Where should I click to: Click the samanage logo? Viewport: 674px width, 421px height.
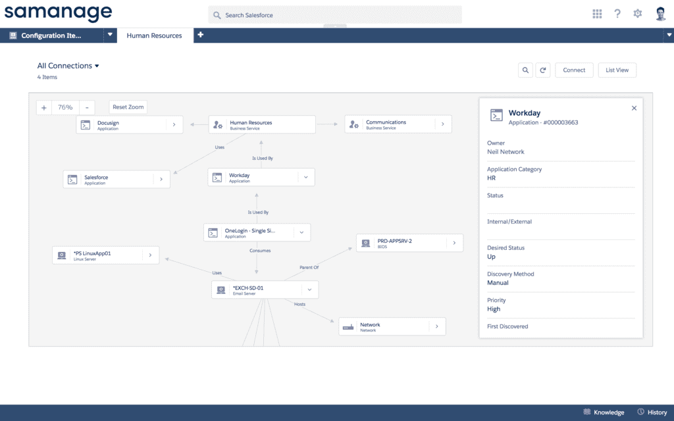pyautogui.click(x=58, y=13)
